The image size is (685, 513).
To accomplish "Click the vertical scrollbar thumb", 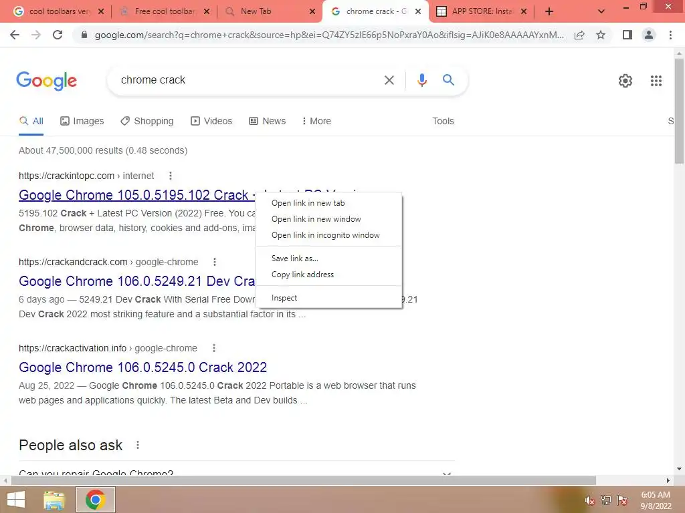I will click(x=679, y=112).
